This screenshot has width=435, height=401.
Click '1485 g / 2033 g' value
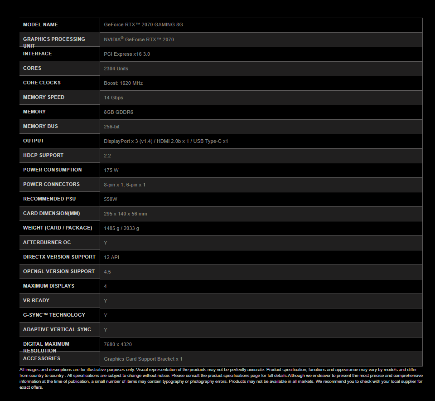click(121, 228)
